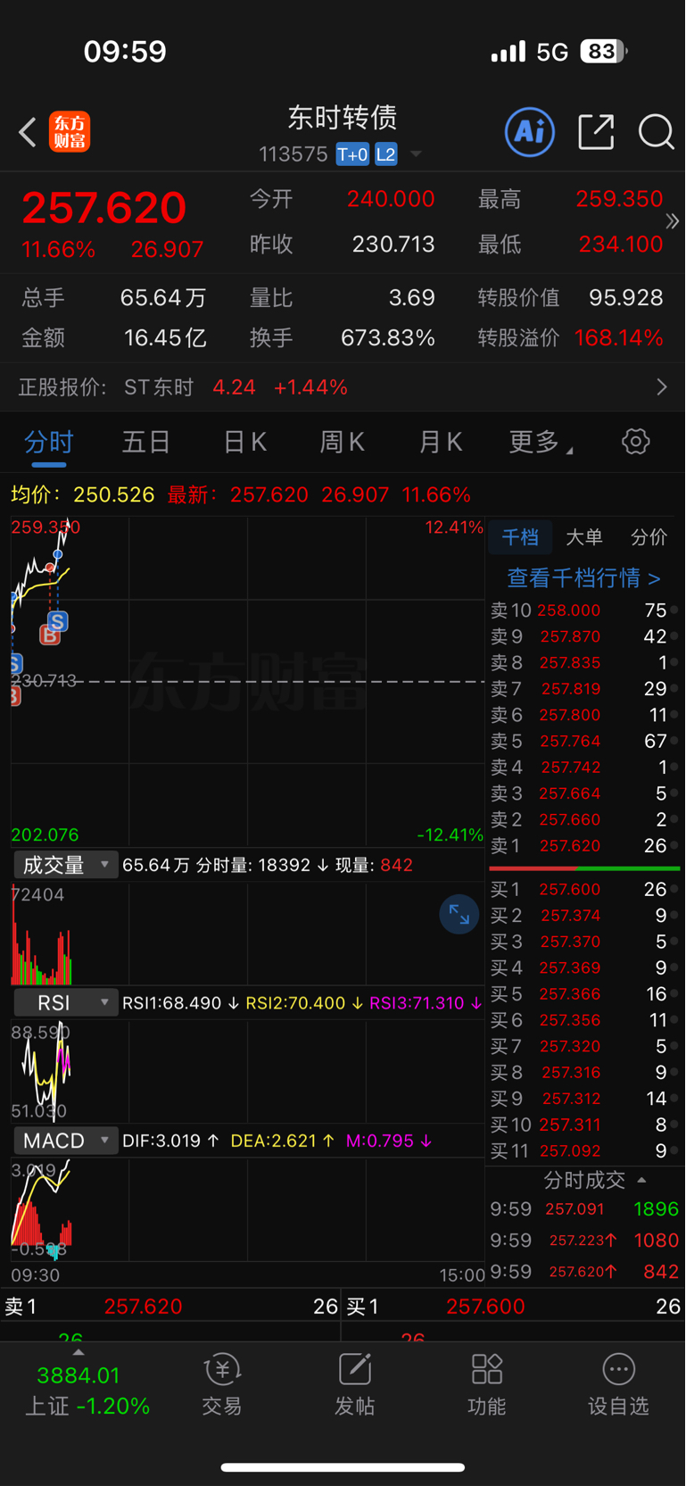Tap 买1 257.600 in order book
The image size is (686, 1486).
[x=583, y=889]
